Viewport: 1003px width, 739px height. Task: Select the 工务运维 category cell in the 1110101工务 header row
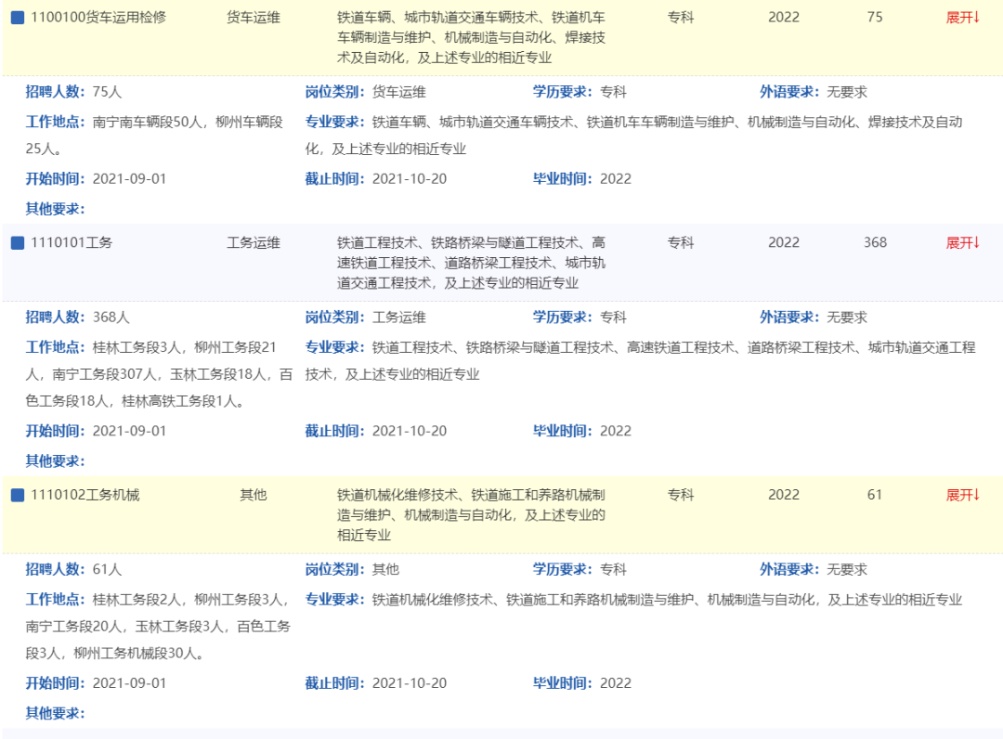pyautogui.click(x=254, y=243)
